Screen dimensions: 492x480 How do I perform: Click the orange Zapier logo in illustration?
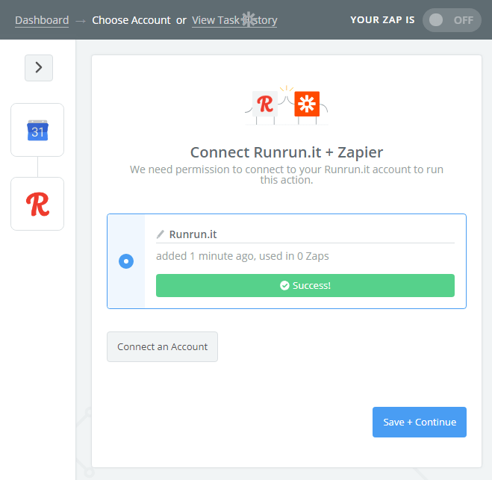tap(305, 105)
